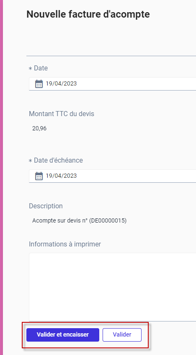Click the asterisk beside Date d'échéance label
The image size is (196, 355).
pyautogui.click(x=30, y=161)
